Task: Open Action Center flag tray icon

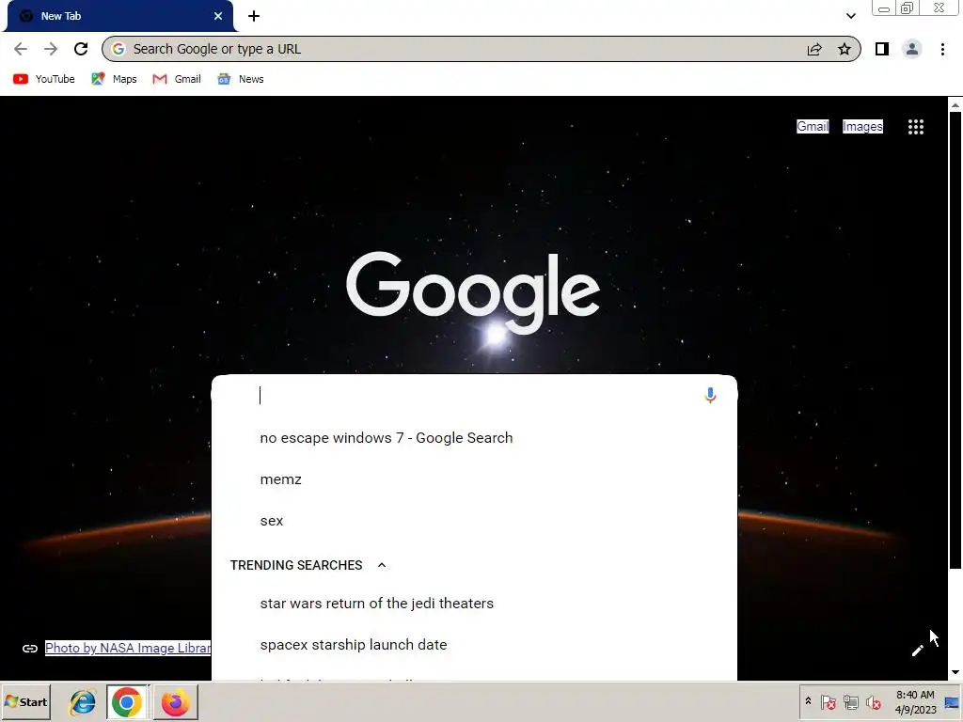Action: point(828,701)
